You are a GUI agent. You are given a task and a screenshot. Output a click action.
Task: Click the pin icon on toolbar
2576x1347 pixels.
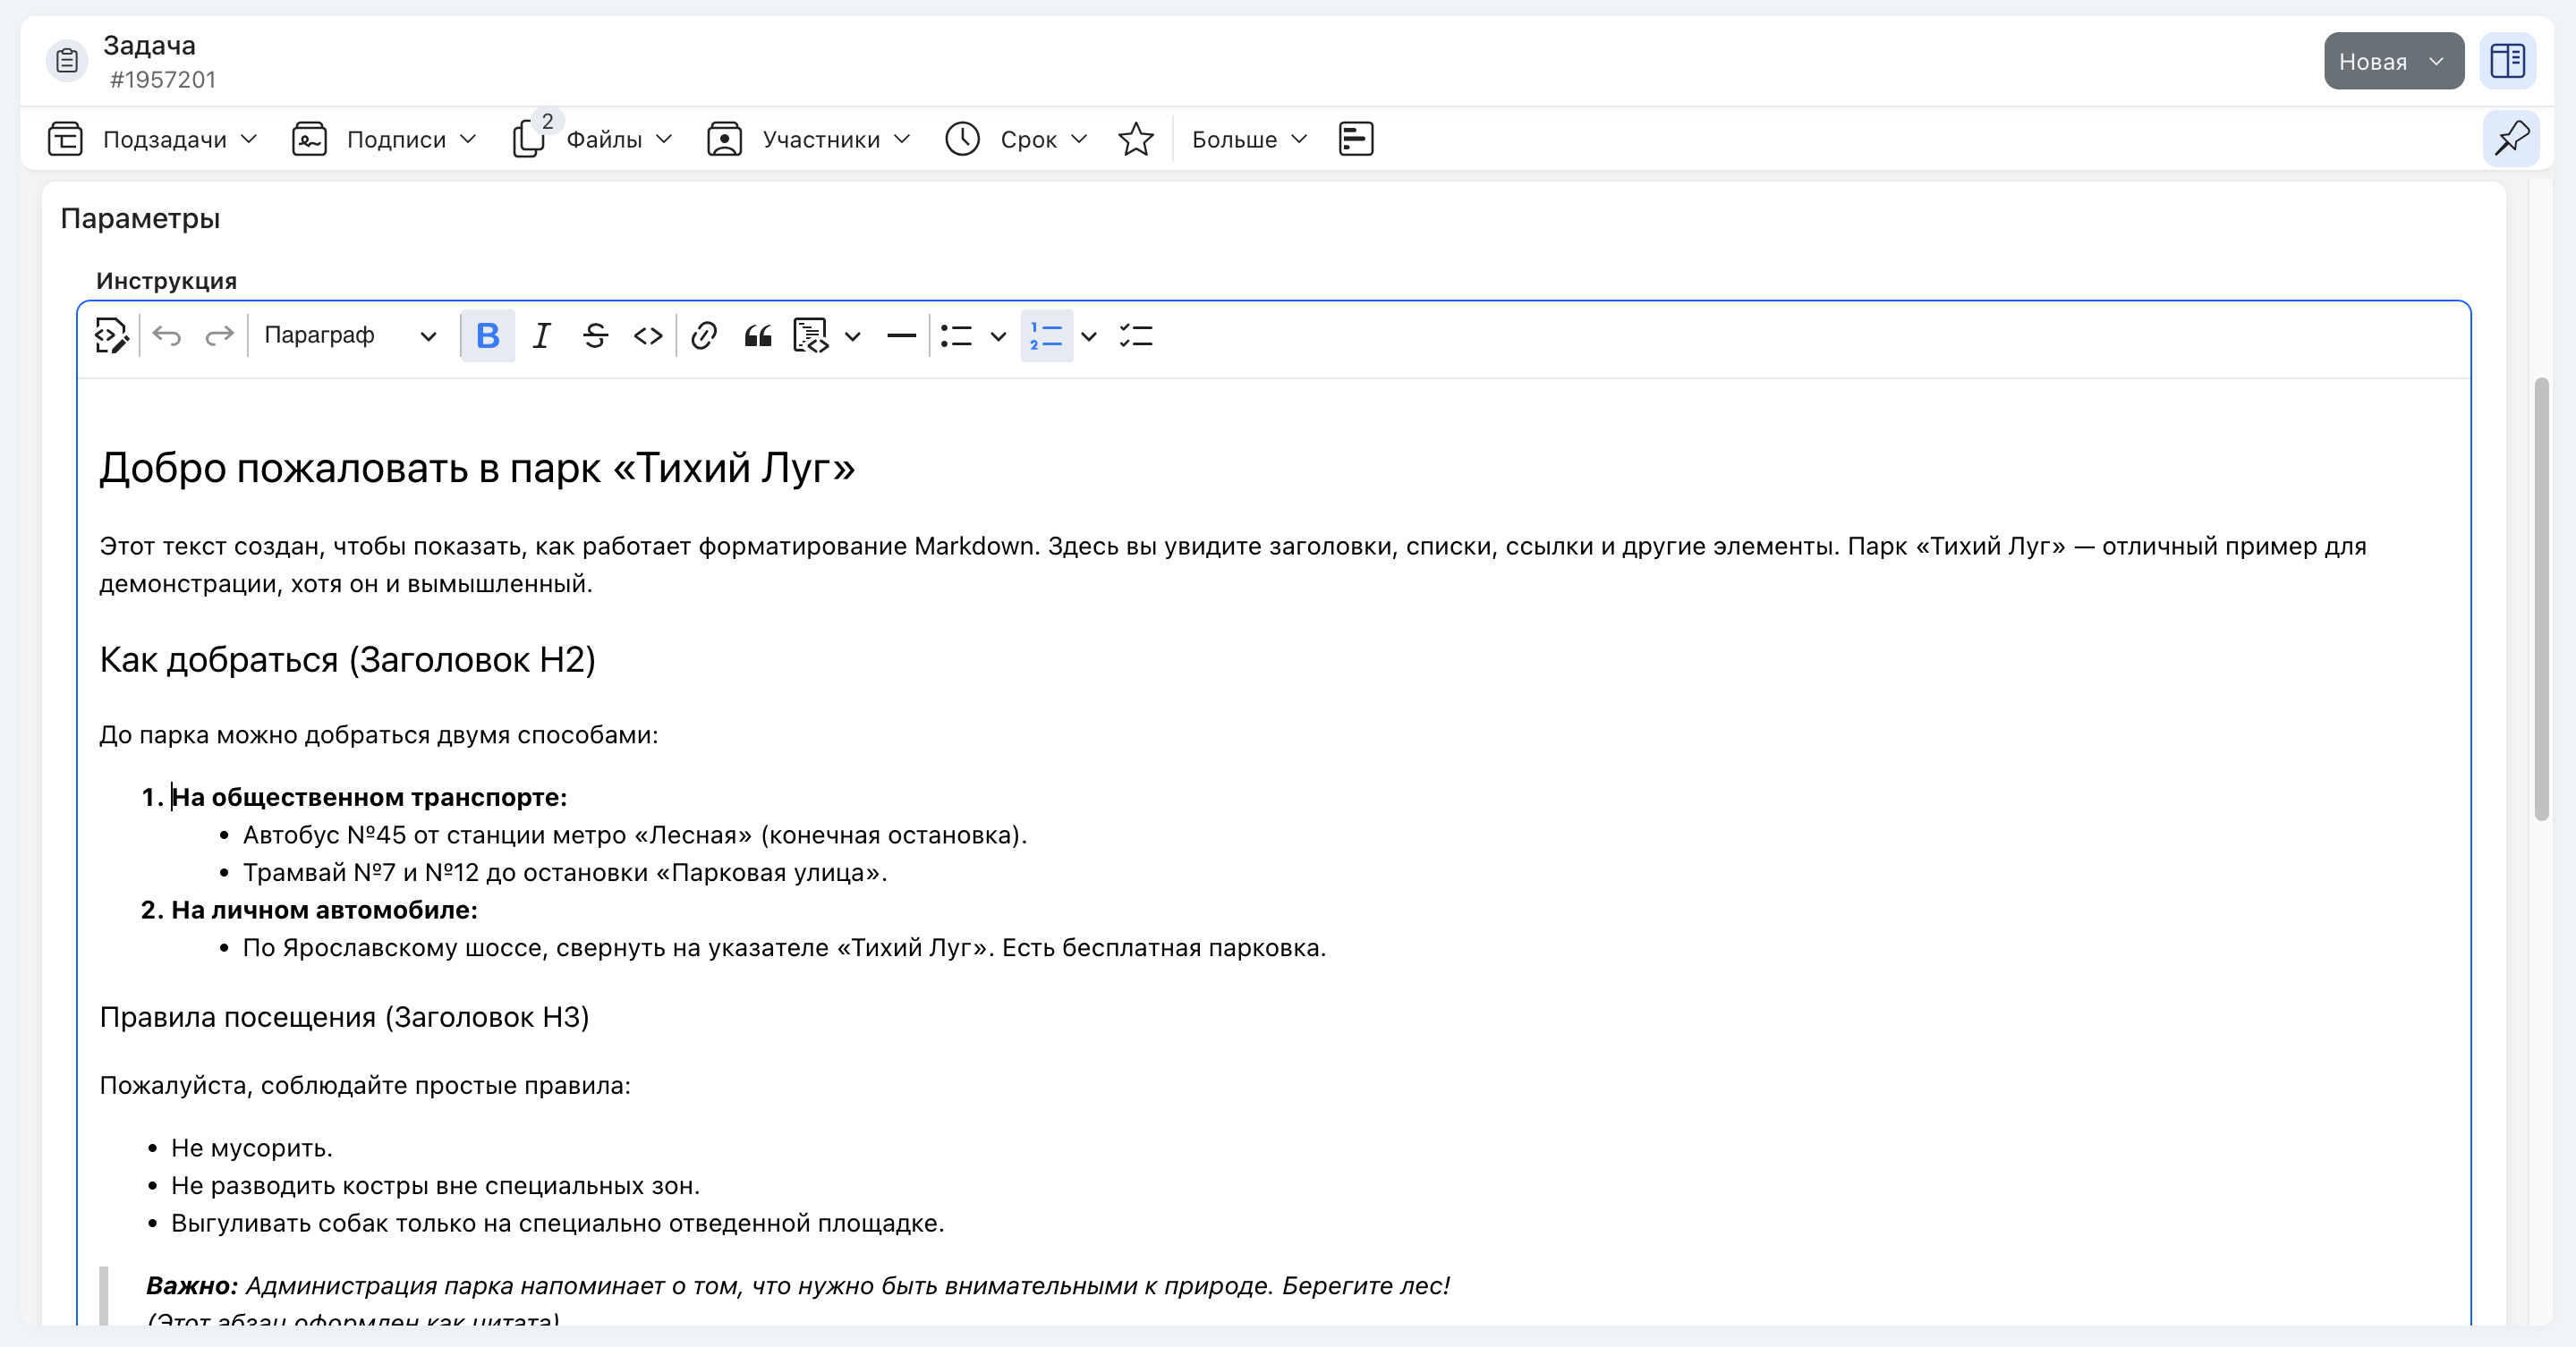click(x=2511, y=139)
